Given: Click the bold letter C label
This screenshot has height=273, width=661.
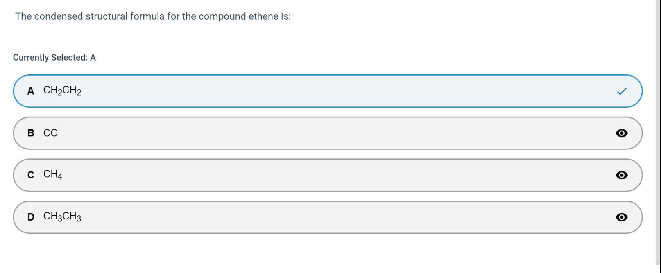Looking at the screenshot, I should pyautogui.click(x=31, y=175).
